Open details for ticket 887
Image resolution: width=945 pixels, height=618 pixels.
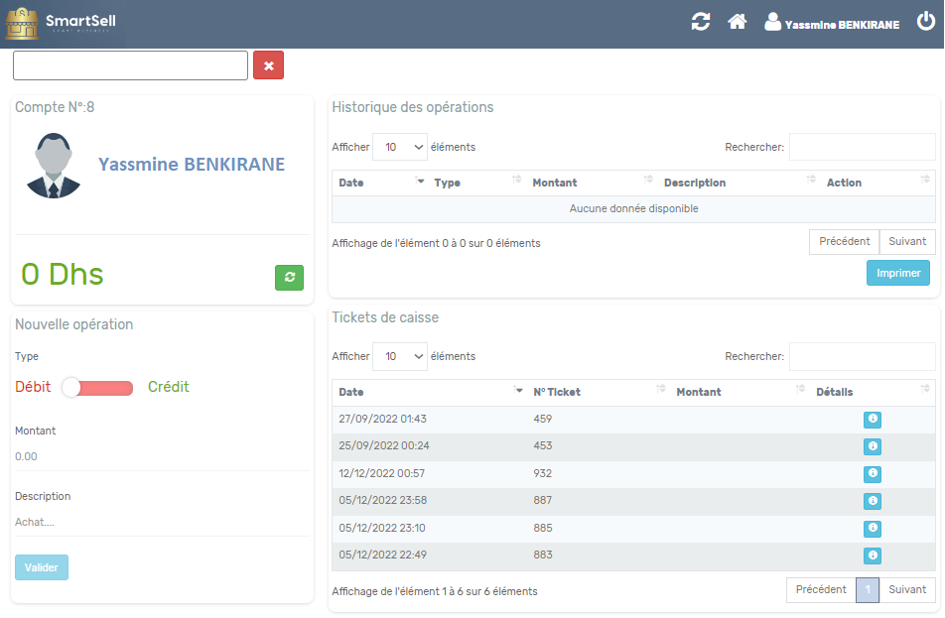point(873,501)
